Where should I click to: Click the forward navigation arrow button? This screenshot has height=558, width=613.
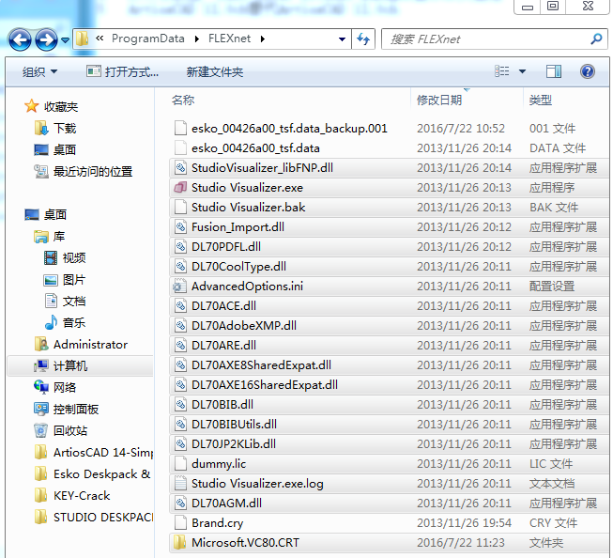click(x=45, y=39)
